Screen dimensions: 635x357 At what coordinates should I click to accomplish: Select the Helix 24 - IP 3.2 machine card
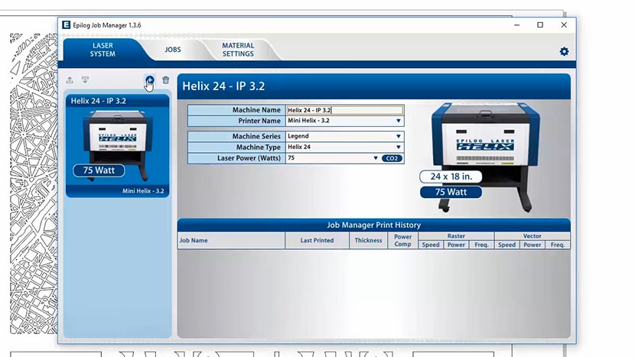[x=117, y=145]
